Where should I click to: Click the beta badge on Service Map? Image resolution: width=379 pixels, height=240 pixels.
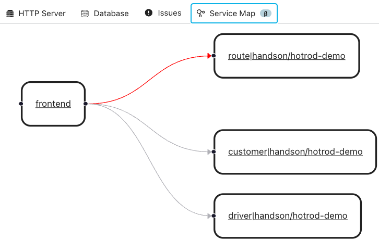point(266,14)
